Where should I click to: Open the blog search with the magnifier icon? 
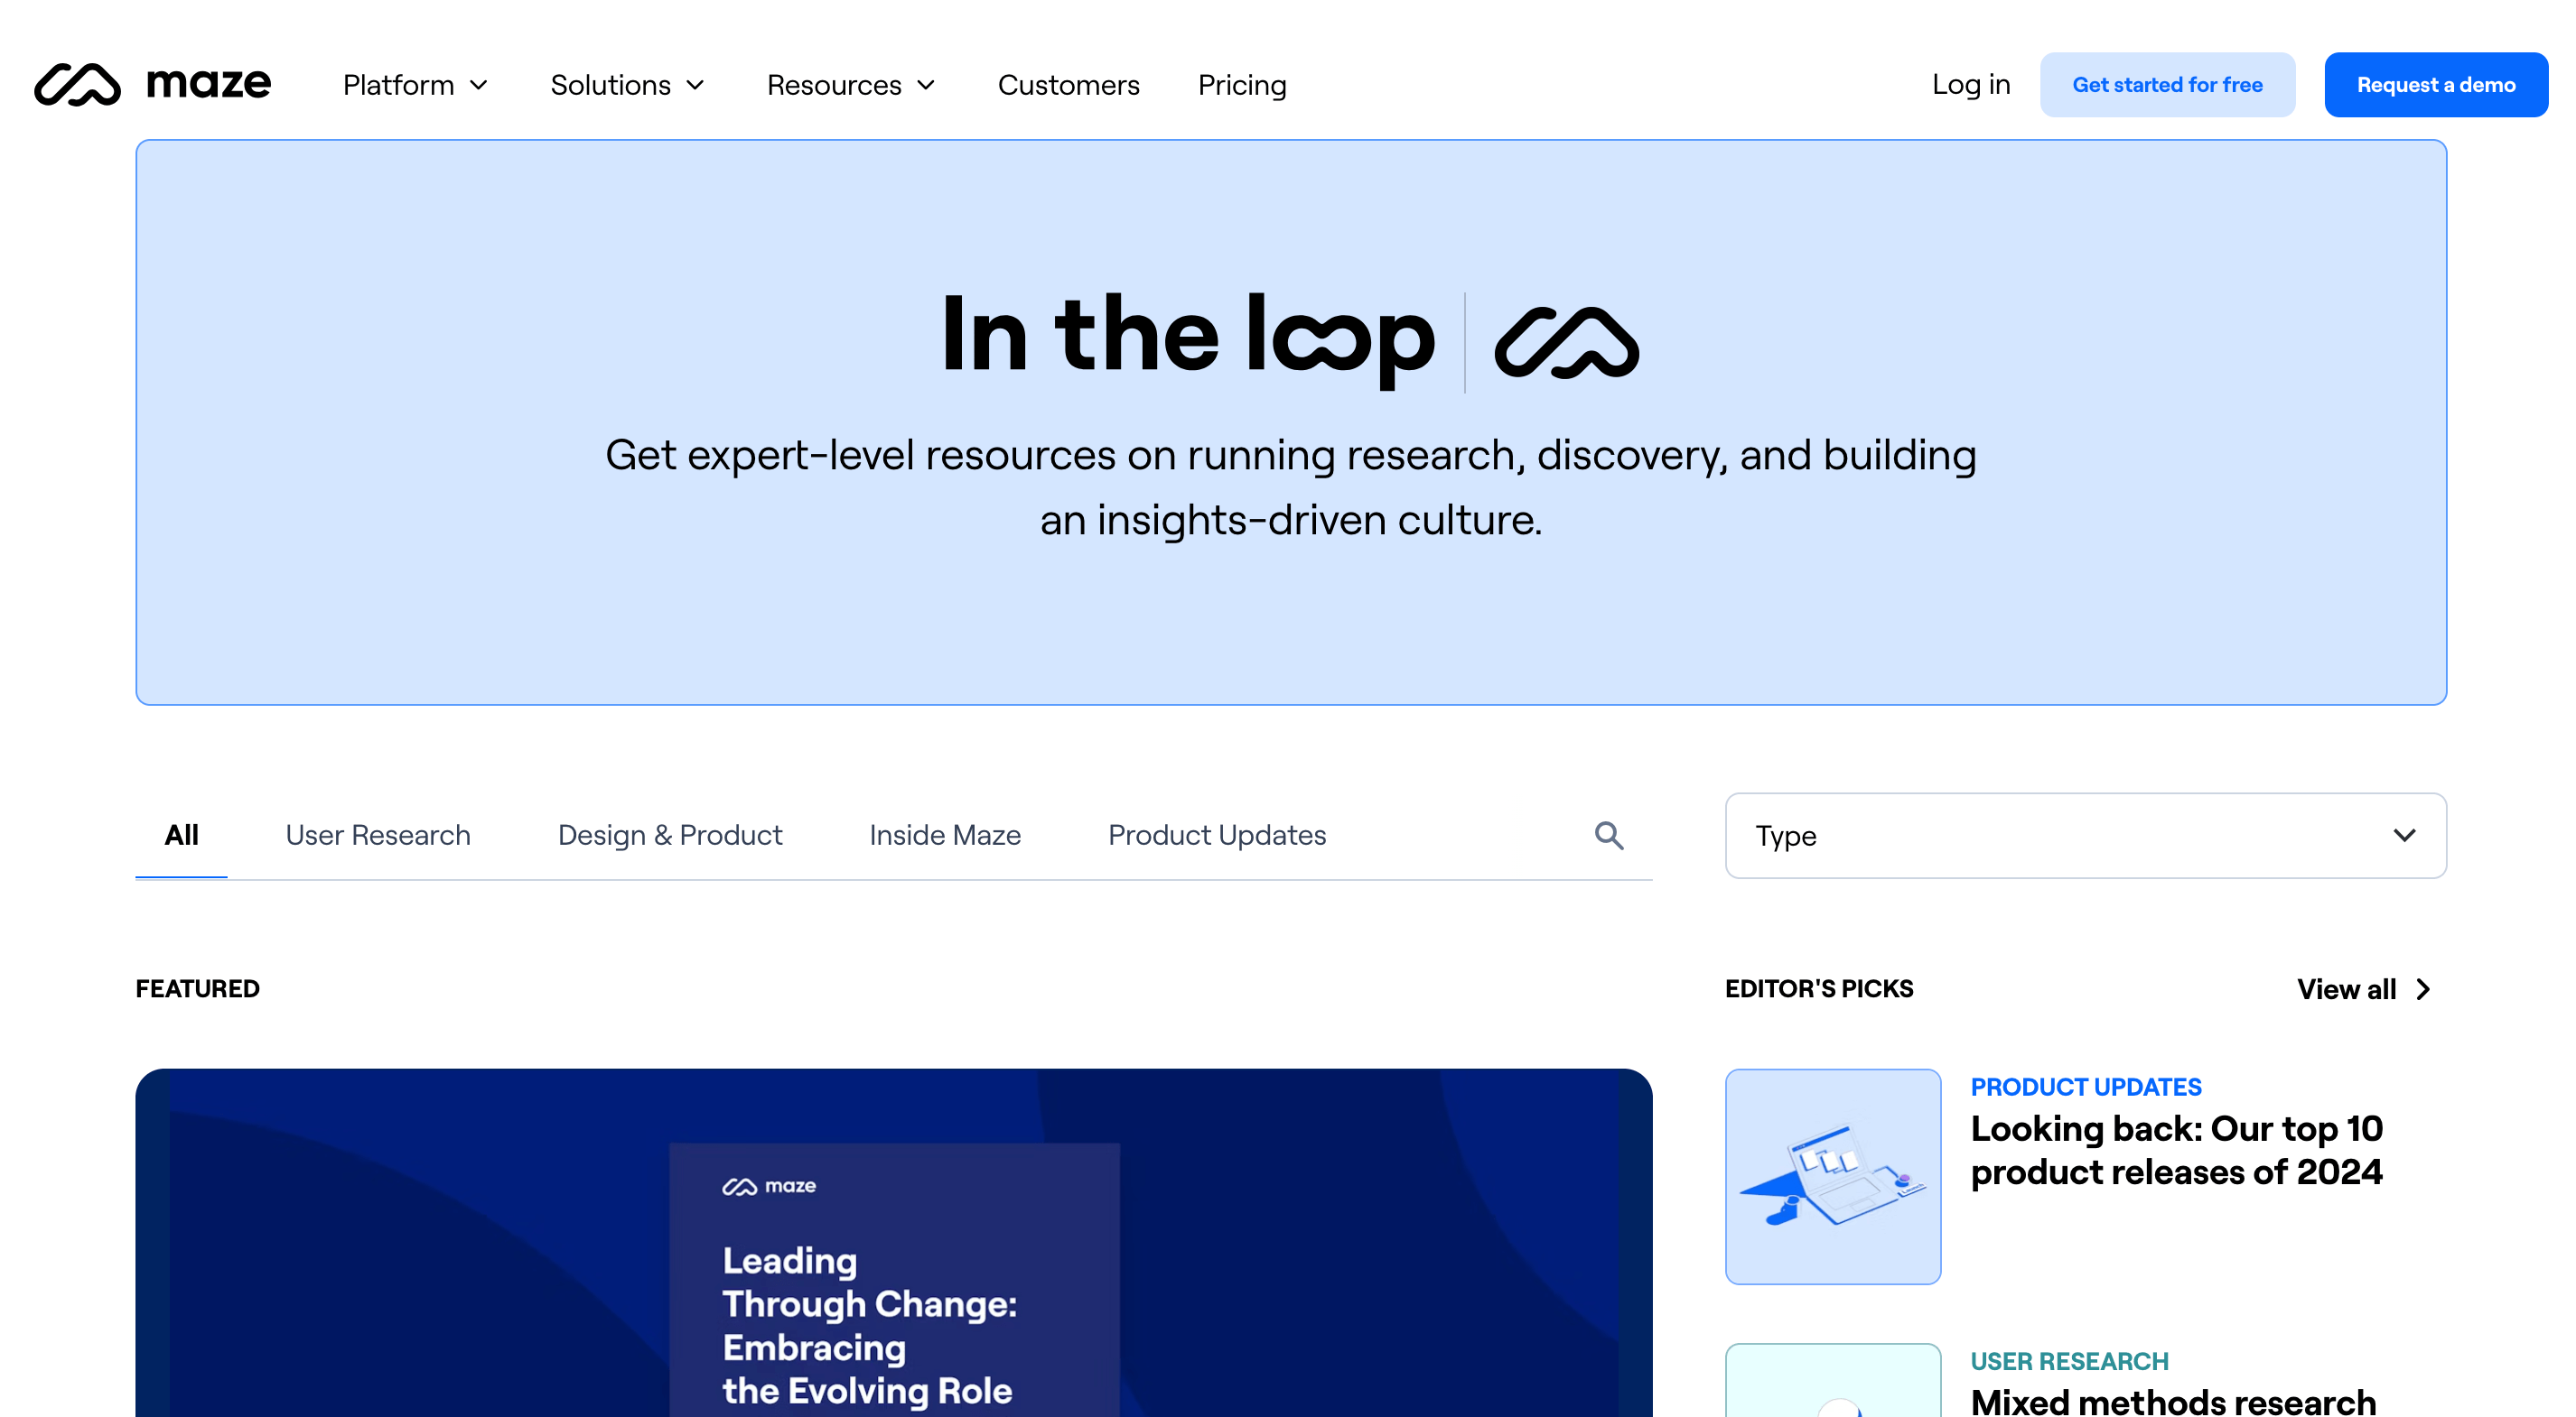click(1609, 836)
